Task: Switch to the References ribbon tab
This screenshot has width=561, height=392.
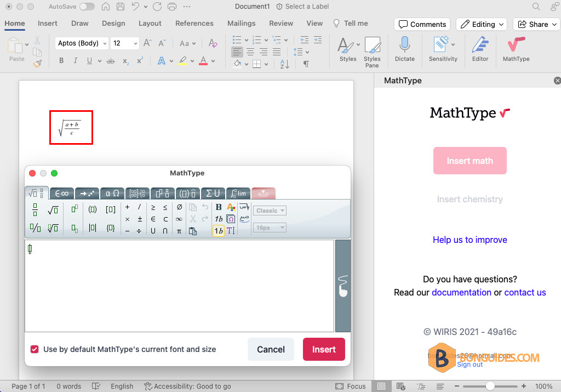Action: tap(194, 23)
